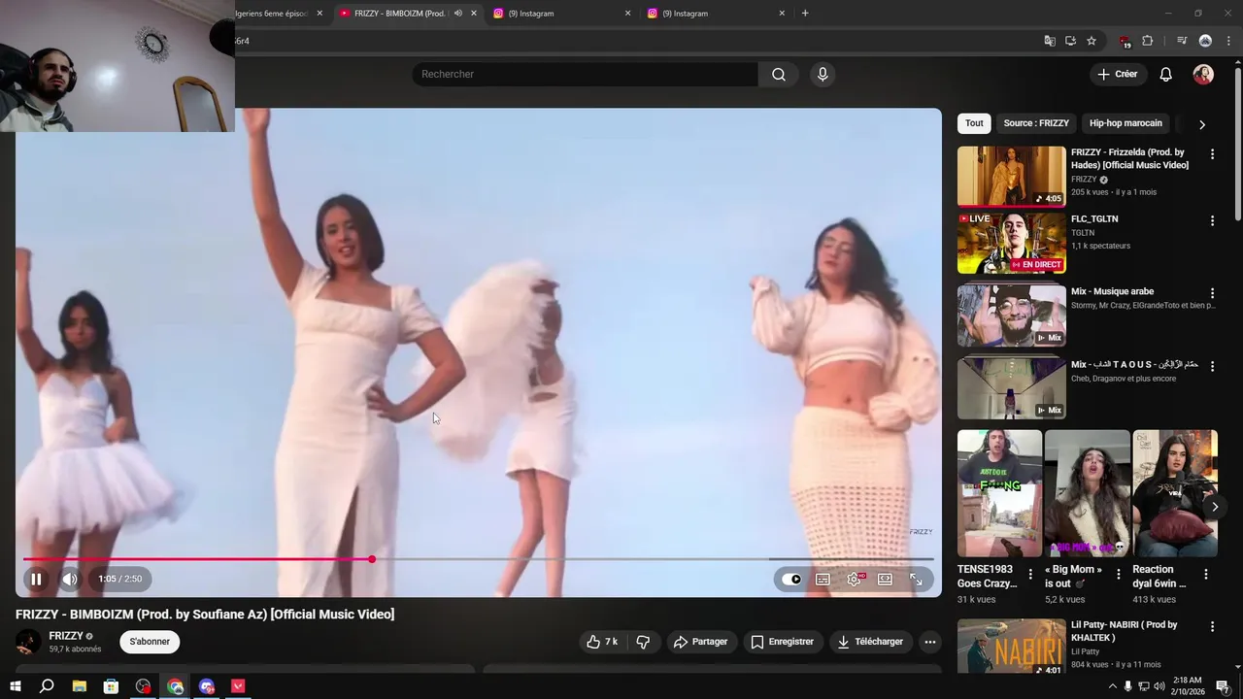The image size is (1243, 699).
Task: Click the red video progress bar
Action: click(x=197, y=559)
